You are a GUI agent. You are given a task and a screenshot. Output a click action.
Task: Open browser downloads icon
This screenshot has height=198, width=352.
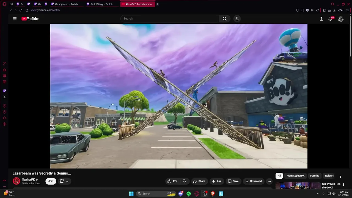pos(334,10)
